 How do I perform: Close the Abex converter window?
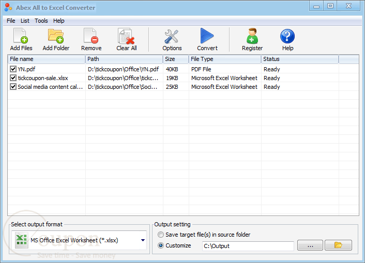tap(348, 6)
